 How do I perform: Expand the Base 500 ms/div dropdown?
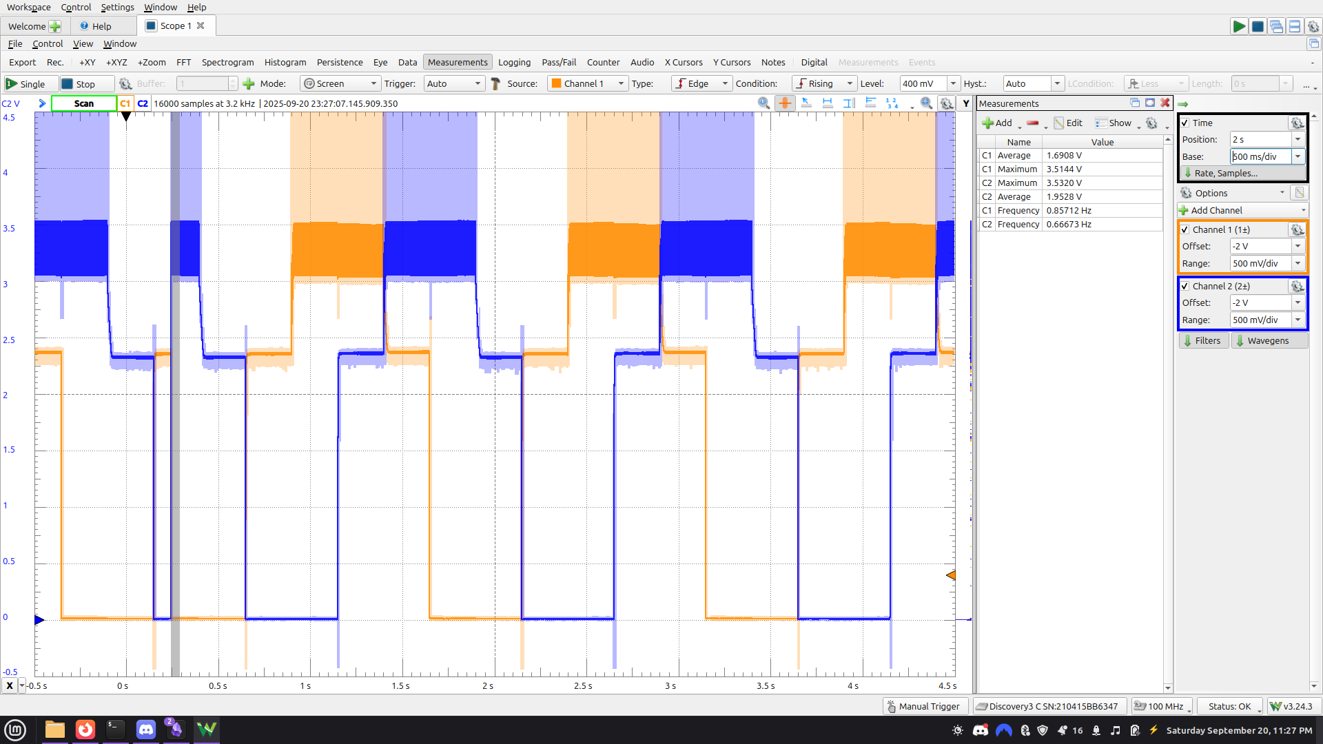pos(1298,156)
